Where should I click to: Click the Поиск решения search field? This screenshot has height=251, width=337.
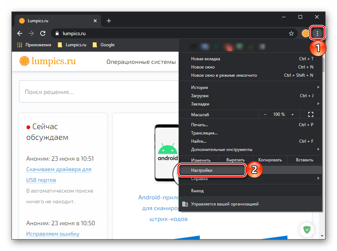(x=97, y=92)
